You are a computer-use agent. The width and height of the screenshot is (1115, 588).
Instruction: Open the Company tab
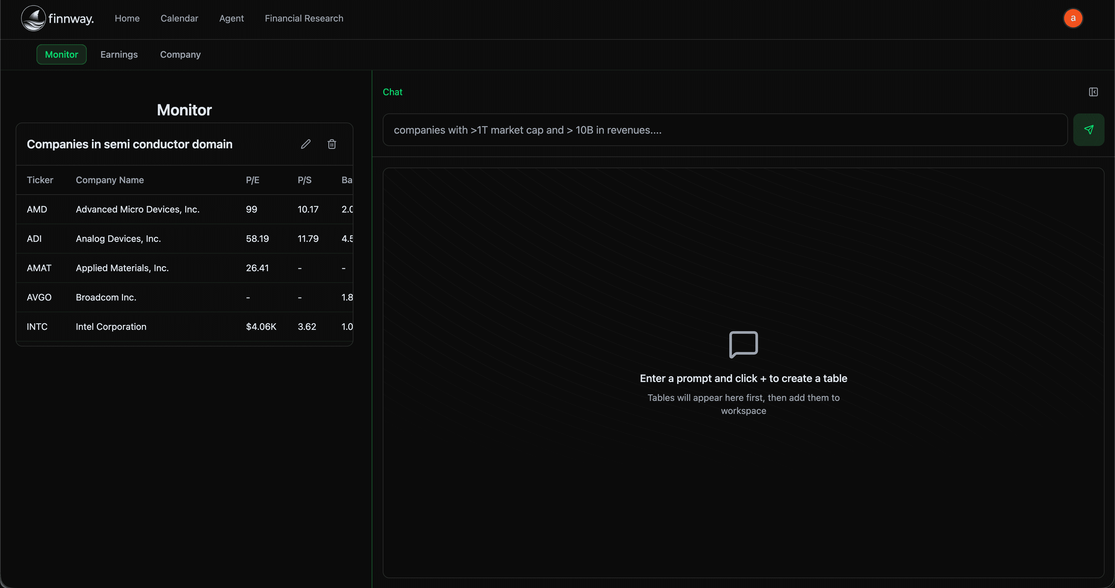(x=180, y=54)
